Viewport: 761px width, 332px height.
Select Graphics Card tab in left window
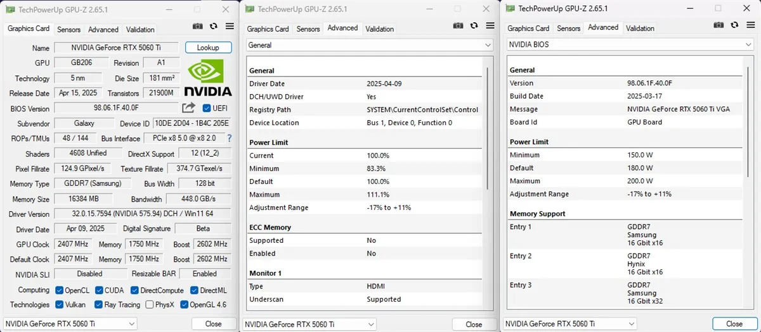tap(29, 29)
